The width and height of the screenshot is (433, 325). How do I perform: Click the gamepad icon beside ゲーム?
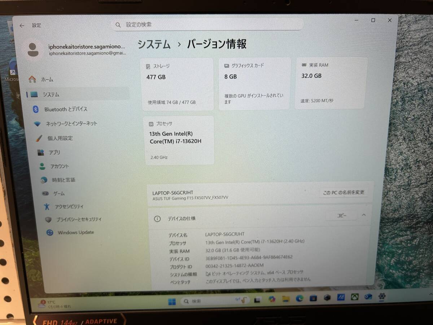point(45,193)
